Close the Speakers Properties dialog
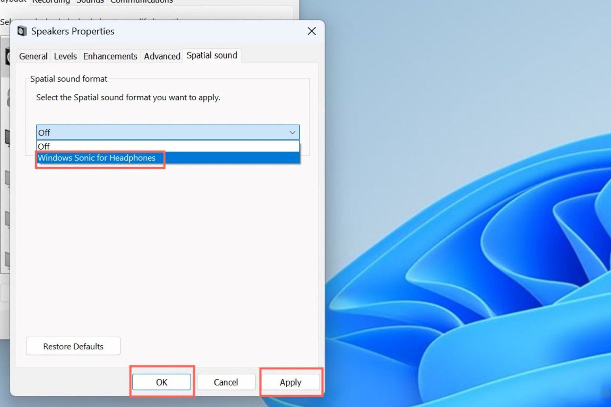 (x=312, y=31)
